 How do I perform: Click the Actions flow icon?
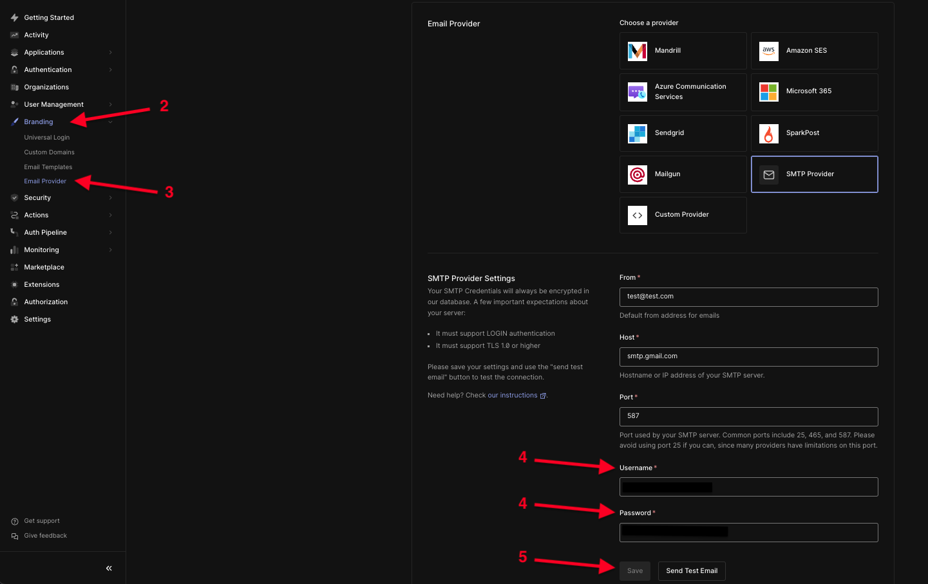pyautogui.click(x=14, y=215)
